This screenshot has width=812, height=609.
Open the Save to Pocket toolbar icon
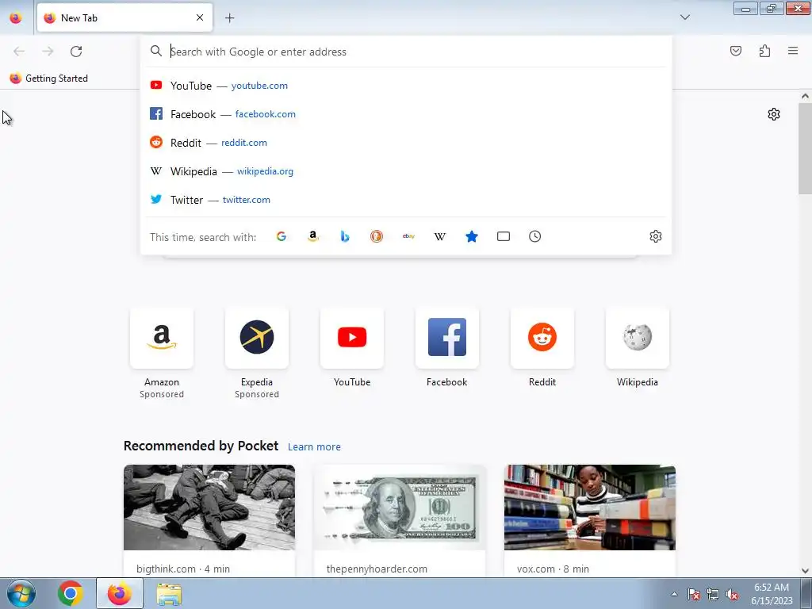736,51
